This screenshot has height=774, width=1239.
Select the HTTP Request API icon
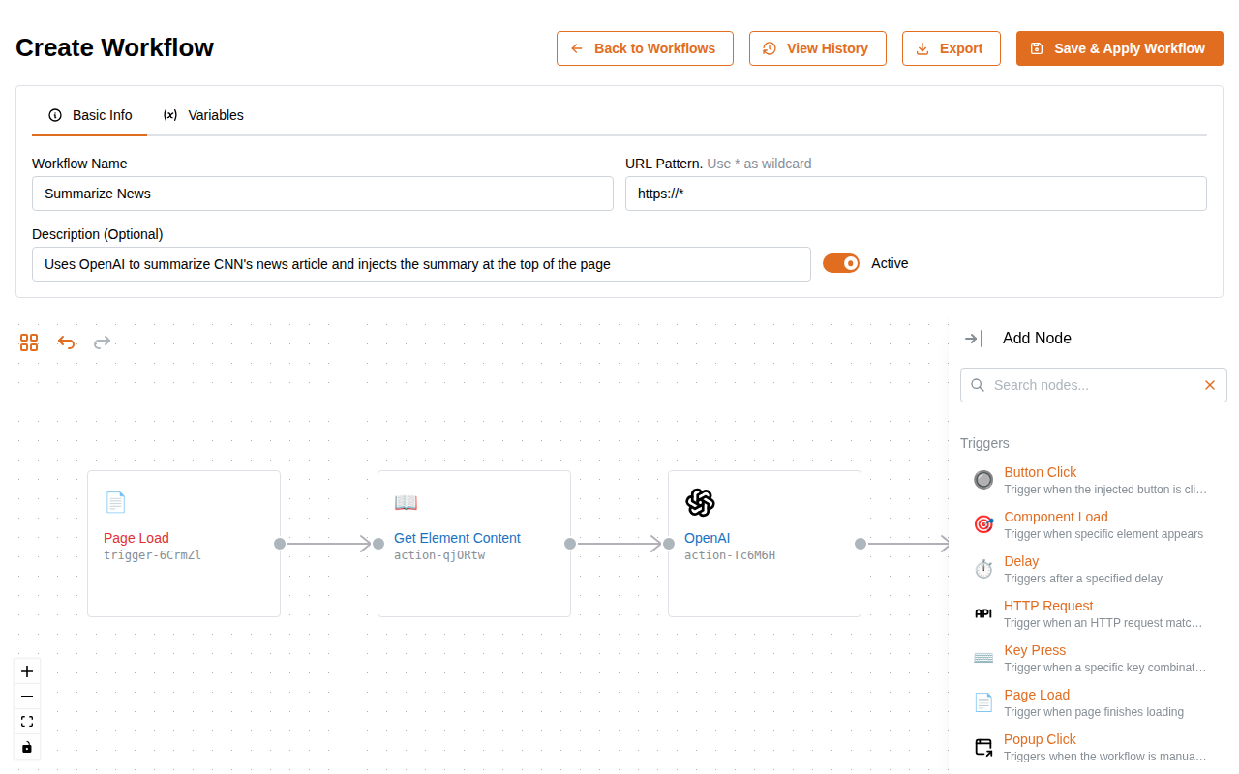[982, 612]
